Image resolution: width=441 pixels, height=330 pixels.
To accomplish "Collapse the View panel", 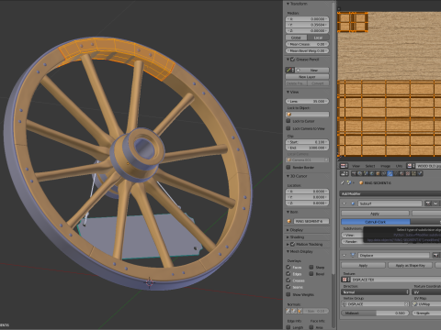I will (x=288, y=92).
